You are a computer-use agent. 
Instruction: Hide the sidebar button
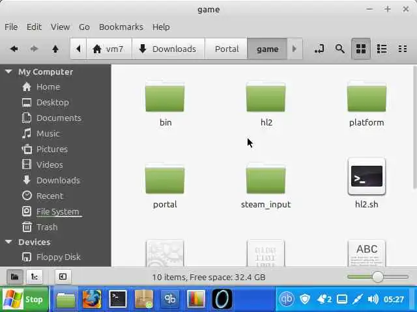click(x=63, y=277)
